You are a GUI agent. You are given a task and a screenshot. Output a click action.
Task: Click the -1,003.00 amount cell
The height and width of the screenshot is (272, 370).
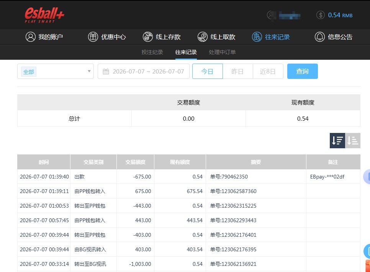[x=140, y=264]
